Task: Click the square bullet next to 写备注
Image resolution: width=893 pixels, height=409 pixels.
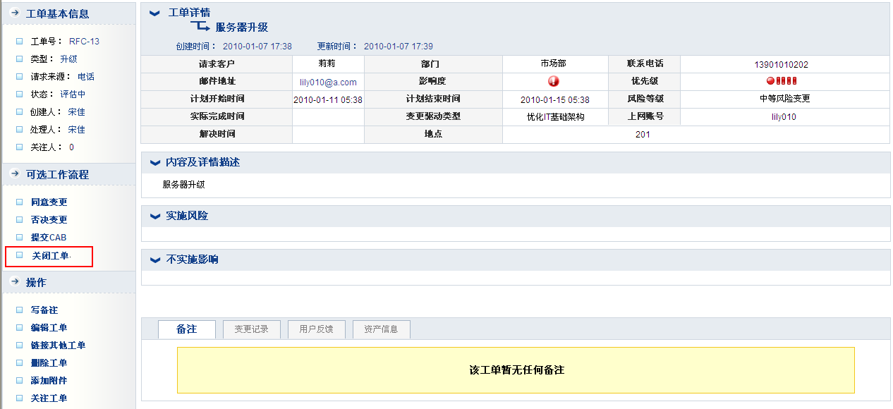Action: 20,310
